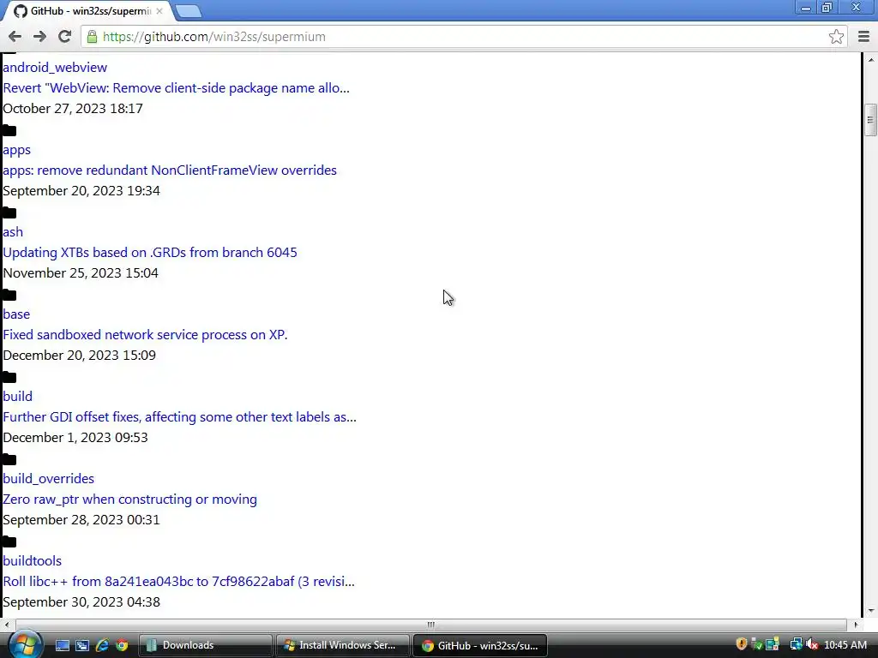878x658 pixels.
Task: Open the buildtools folder link
Action: (x=32, y=560)
